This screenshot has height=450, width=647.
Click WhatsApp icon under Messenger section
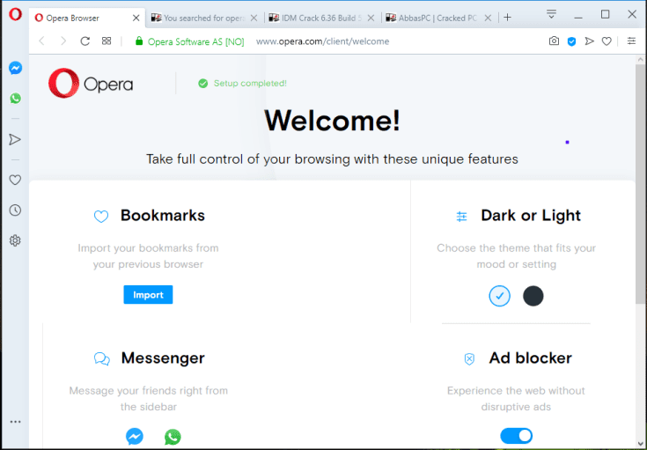[x=173, y=437]
